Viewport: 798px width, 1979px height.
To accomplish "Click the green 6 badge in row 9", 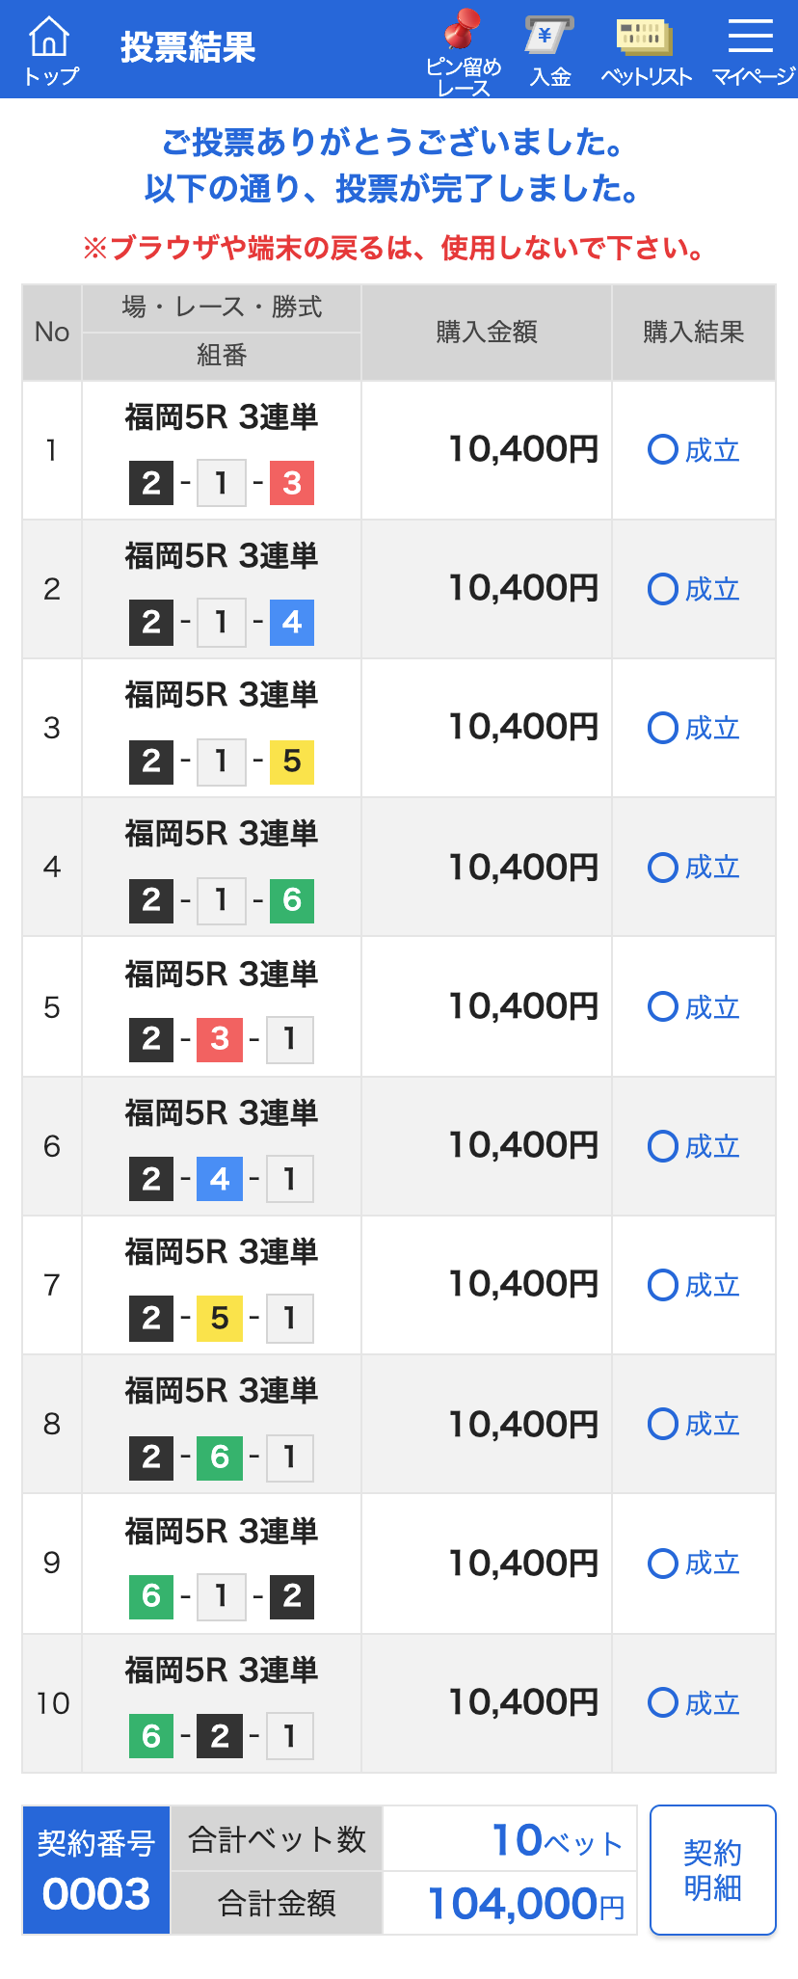I will [x=151, y=1595].
